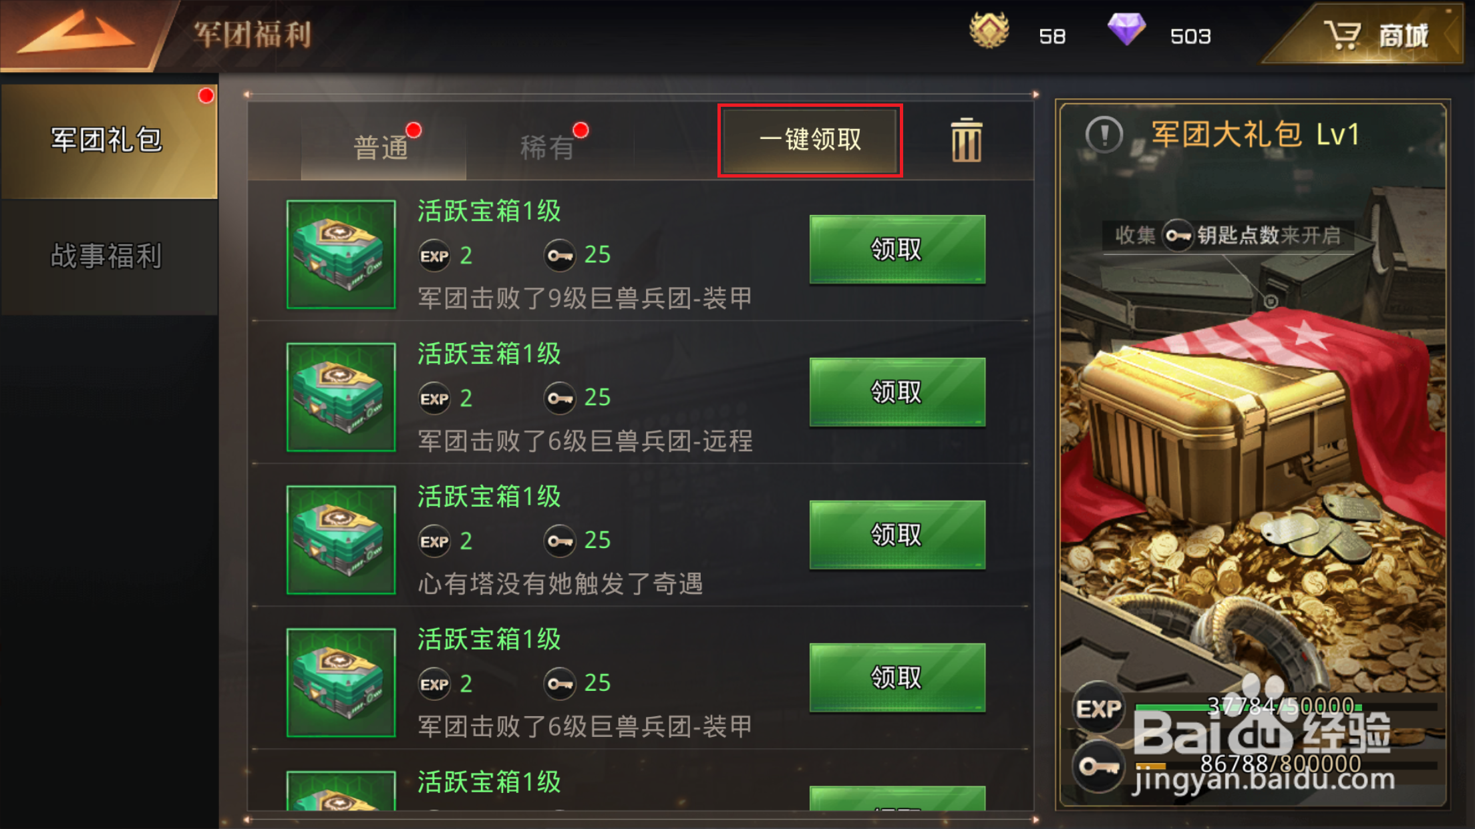Click the EXP badge beside 37784/50000
The height and width of the screenshot is (829, 1475).
pos(1098,708)
